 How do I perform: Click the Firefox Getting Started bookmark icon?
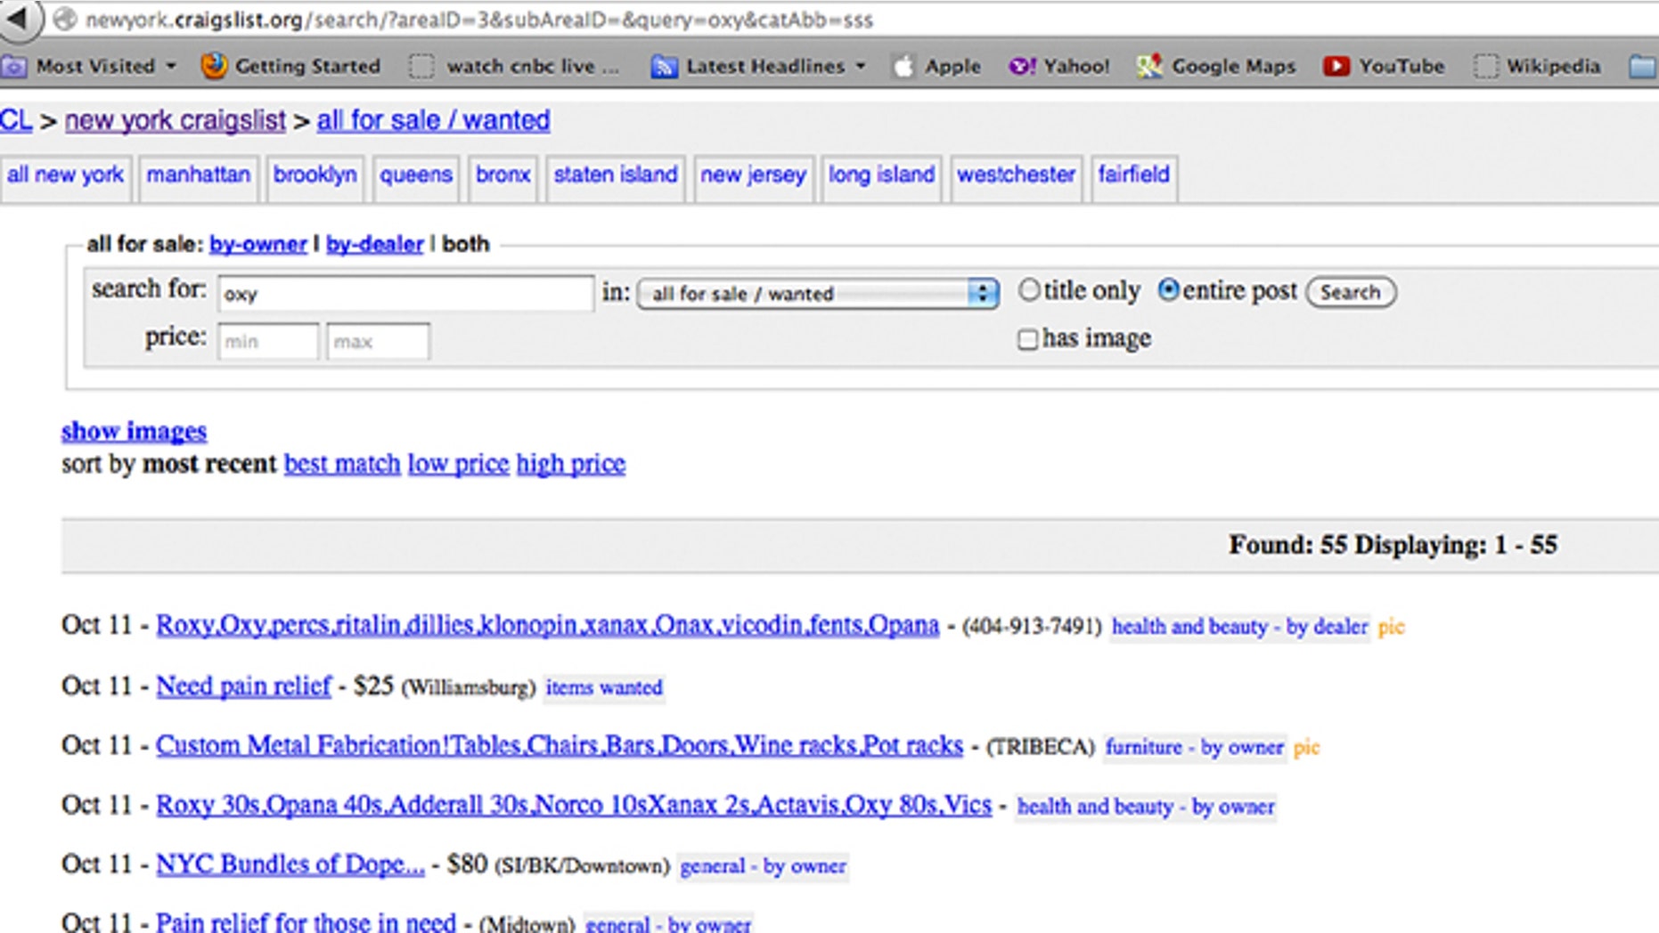pos(213,66)
